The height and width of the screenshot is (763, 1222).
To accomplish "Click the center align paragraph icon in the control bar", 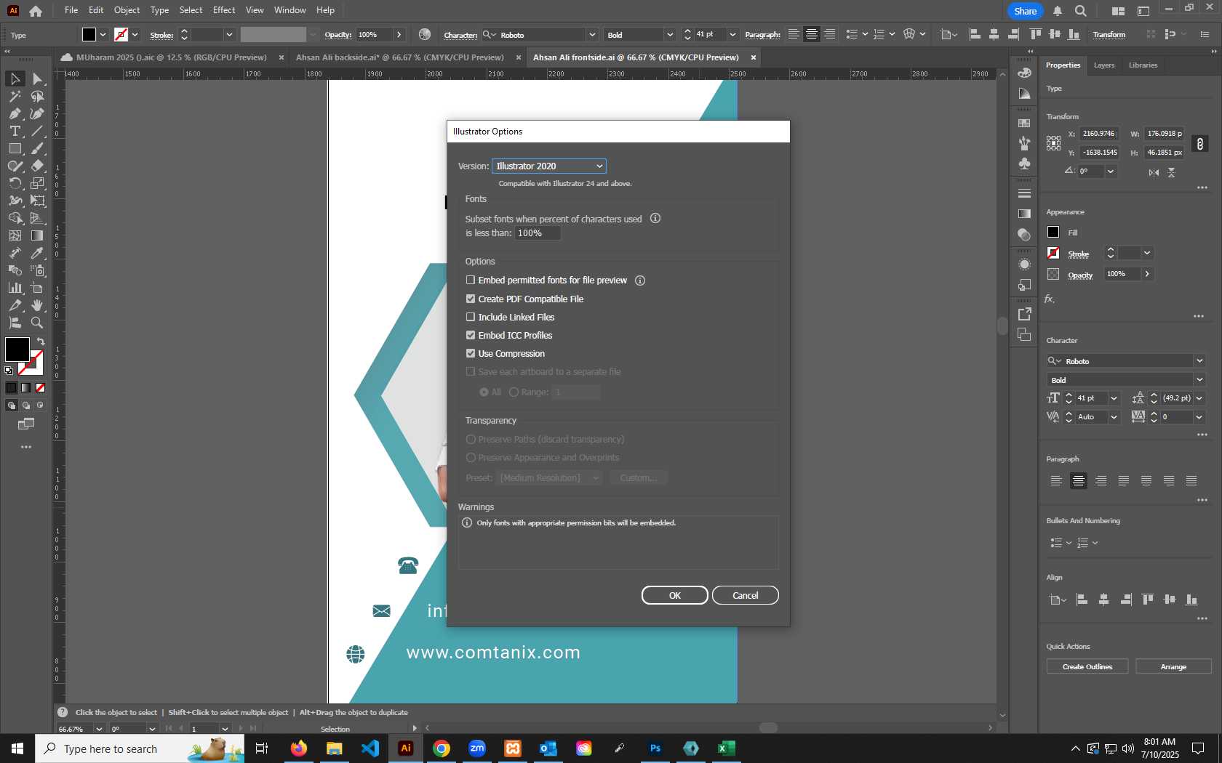I will tap(812, 34).
